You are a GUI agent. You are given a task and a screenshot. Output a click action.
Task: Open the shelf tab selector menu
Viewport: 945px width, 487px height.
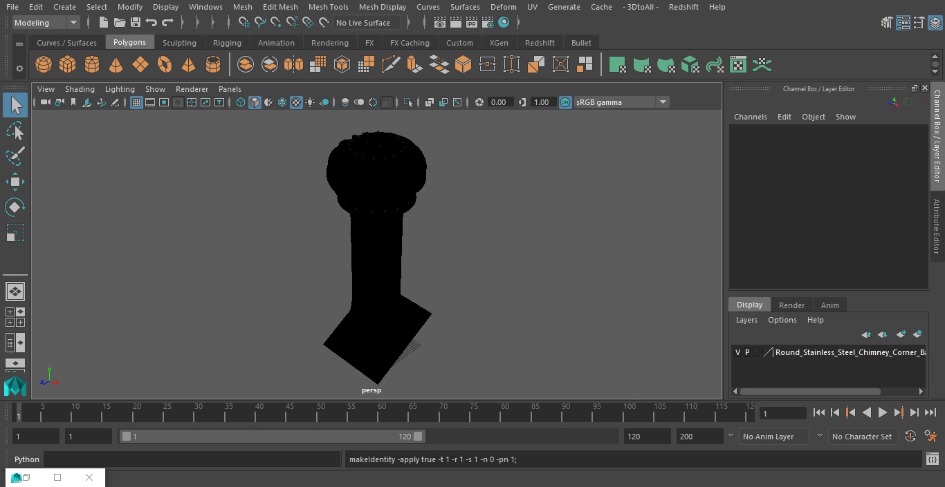pyautogui.click(x=19, y=44)
